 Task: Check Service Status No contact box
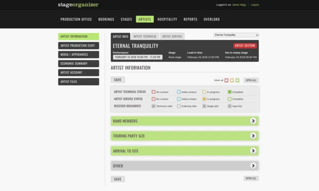click(x=154, y=99)
